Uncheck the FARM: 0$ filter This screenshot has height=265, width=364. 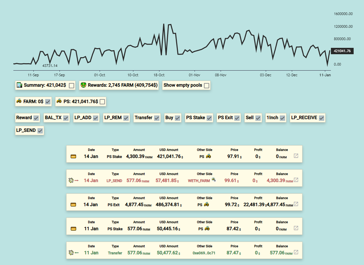(x=48, y=102)
